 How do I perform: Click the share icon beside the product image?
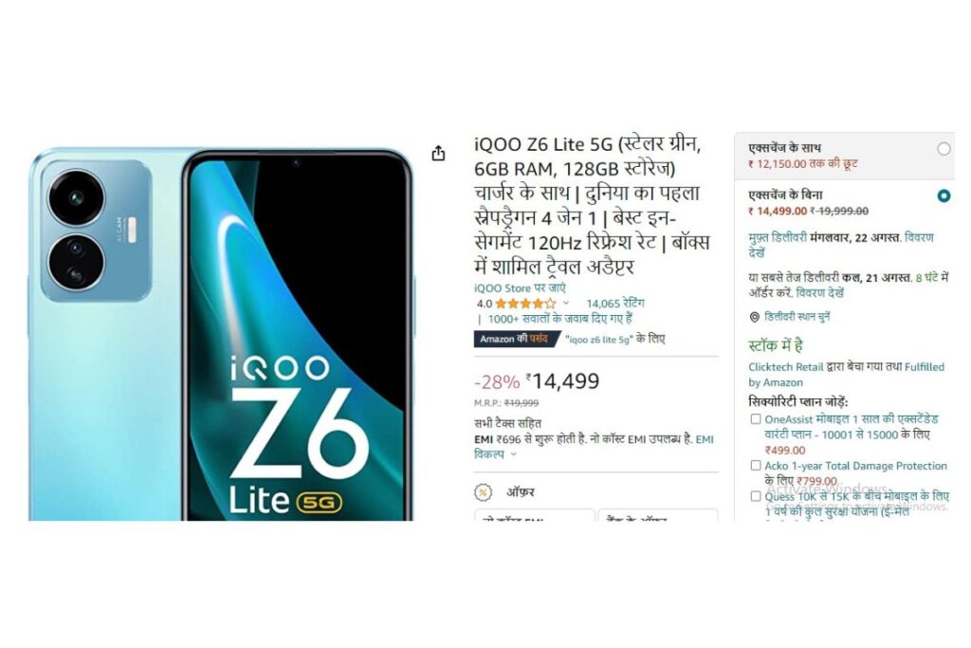click(x=438, y=153)
